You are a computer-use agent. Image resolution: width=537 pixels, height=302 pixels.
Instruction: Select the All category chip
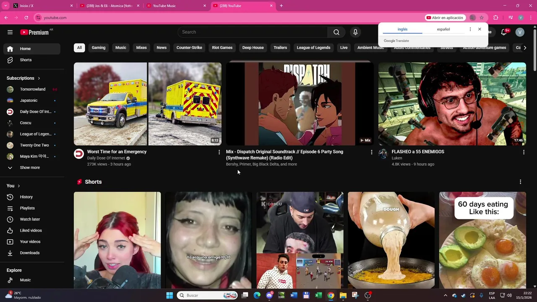(x=79, y=48)
